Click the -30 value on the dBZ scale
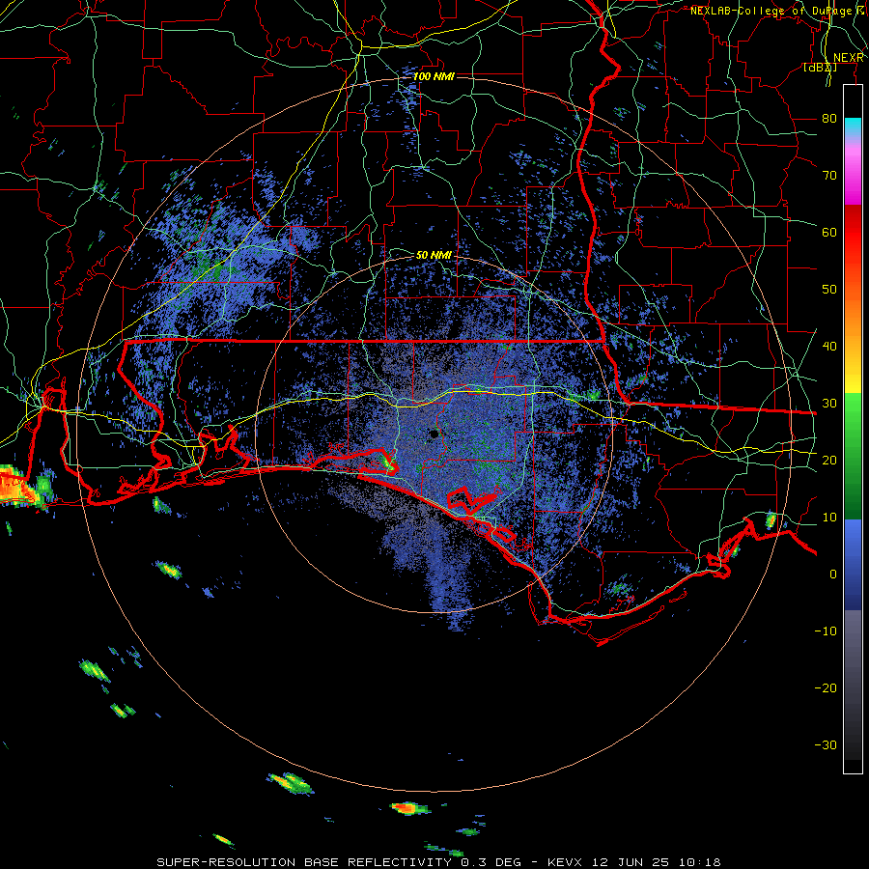Viewport: 869px width, 869px height. [826, 744]
